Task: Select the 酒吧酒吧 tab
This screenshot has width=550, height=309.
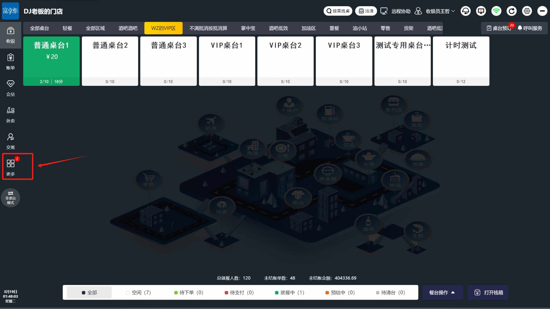Action: tap(128, 28)
